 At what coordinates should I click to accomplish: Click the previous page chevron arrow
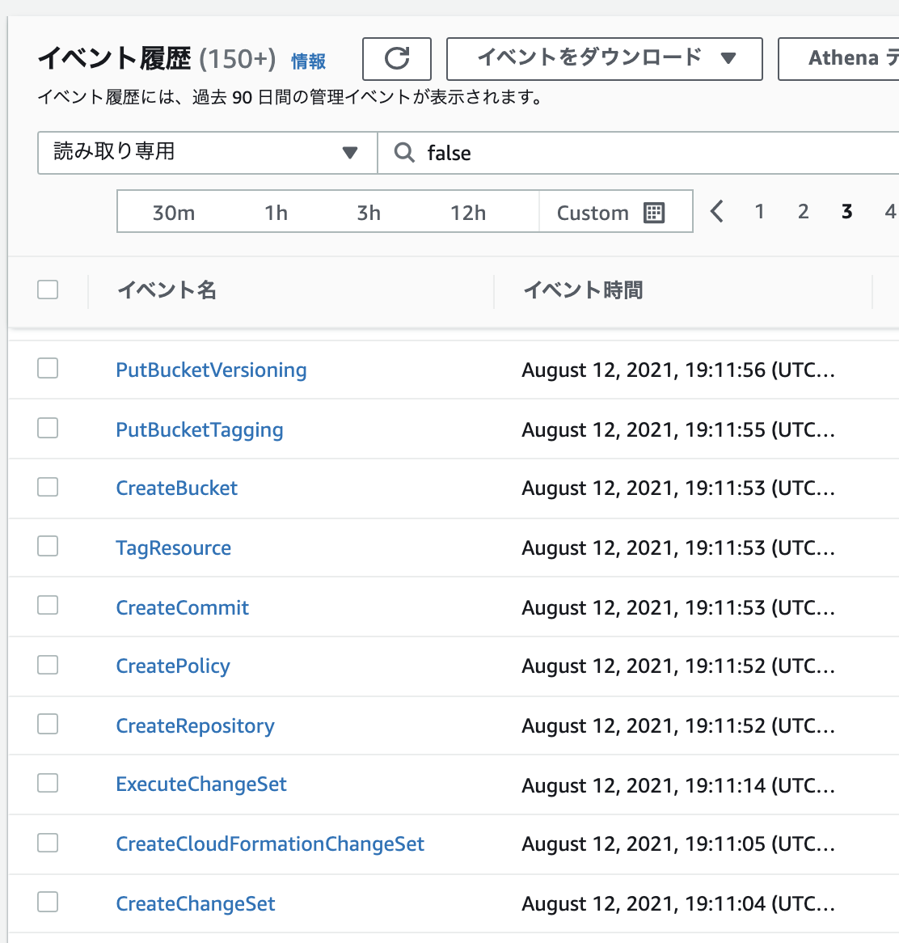point(716,211)
